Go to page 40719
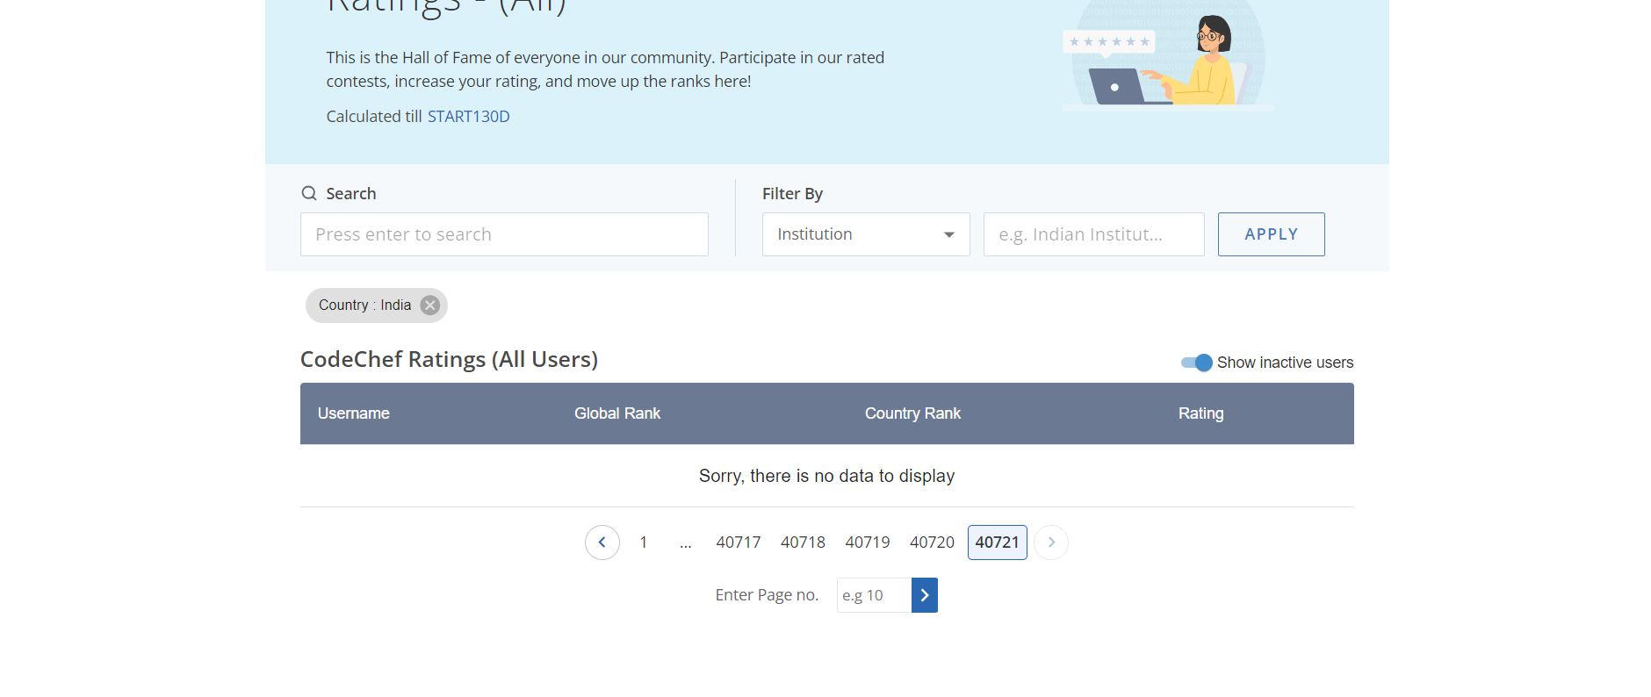1651x697 pixels. coord(868,543)
